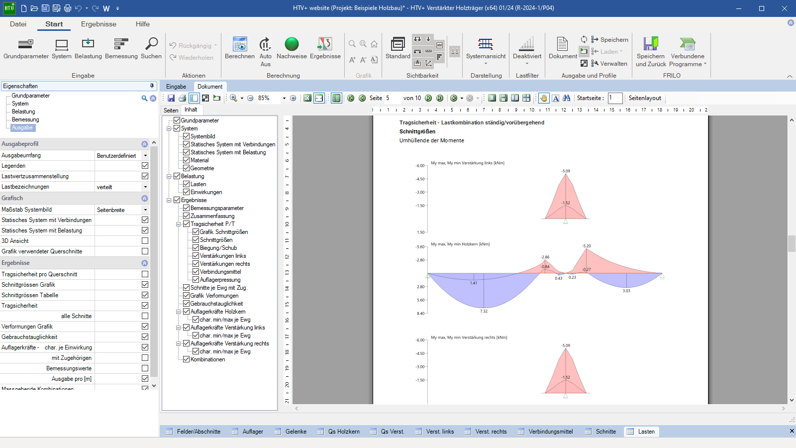This screenshot has height=448, width=796.
Task: Open the Datei menu
Action: point(18,24)
